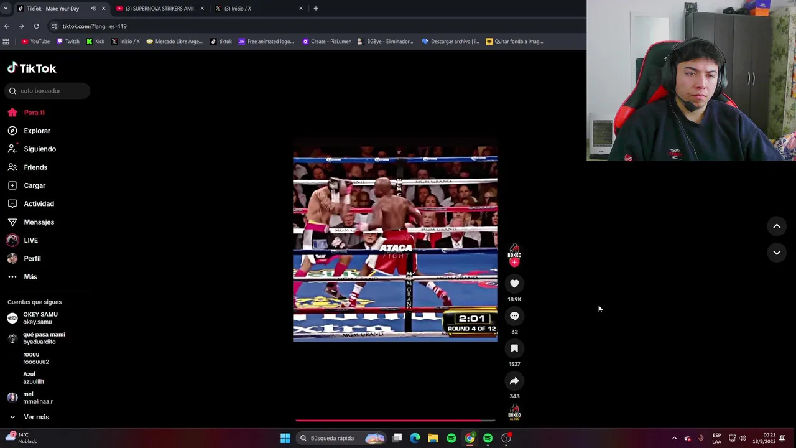The width and height of the screenshot is (796, 448).
Task: Open the weather widget showing 14°C
Action: (22, 438)
